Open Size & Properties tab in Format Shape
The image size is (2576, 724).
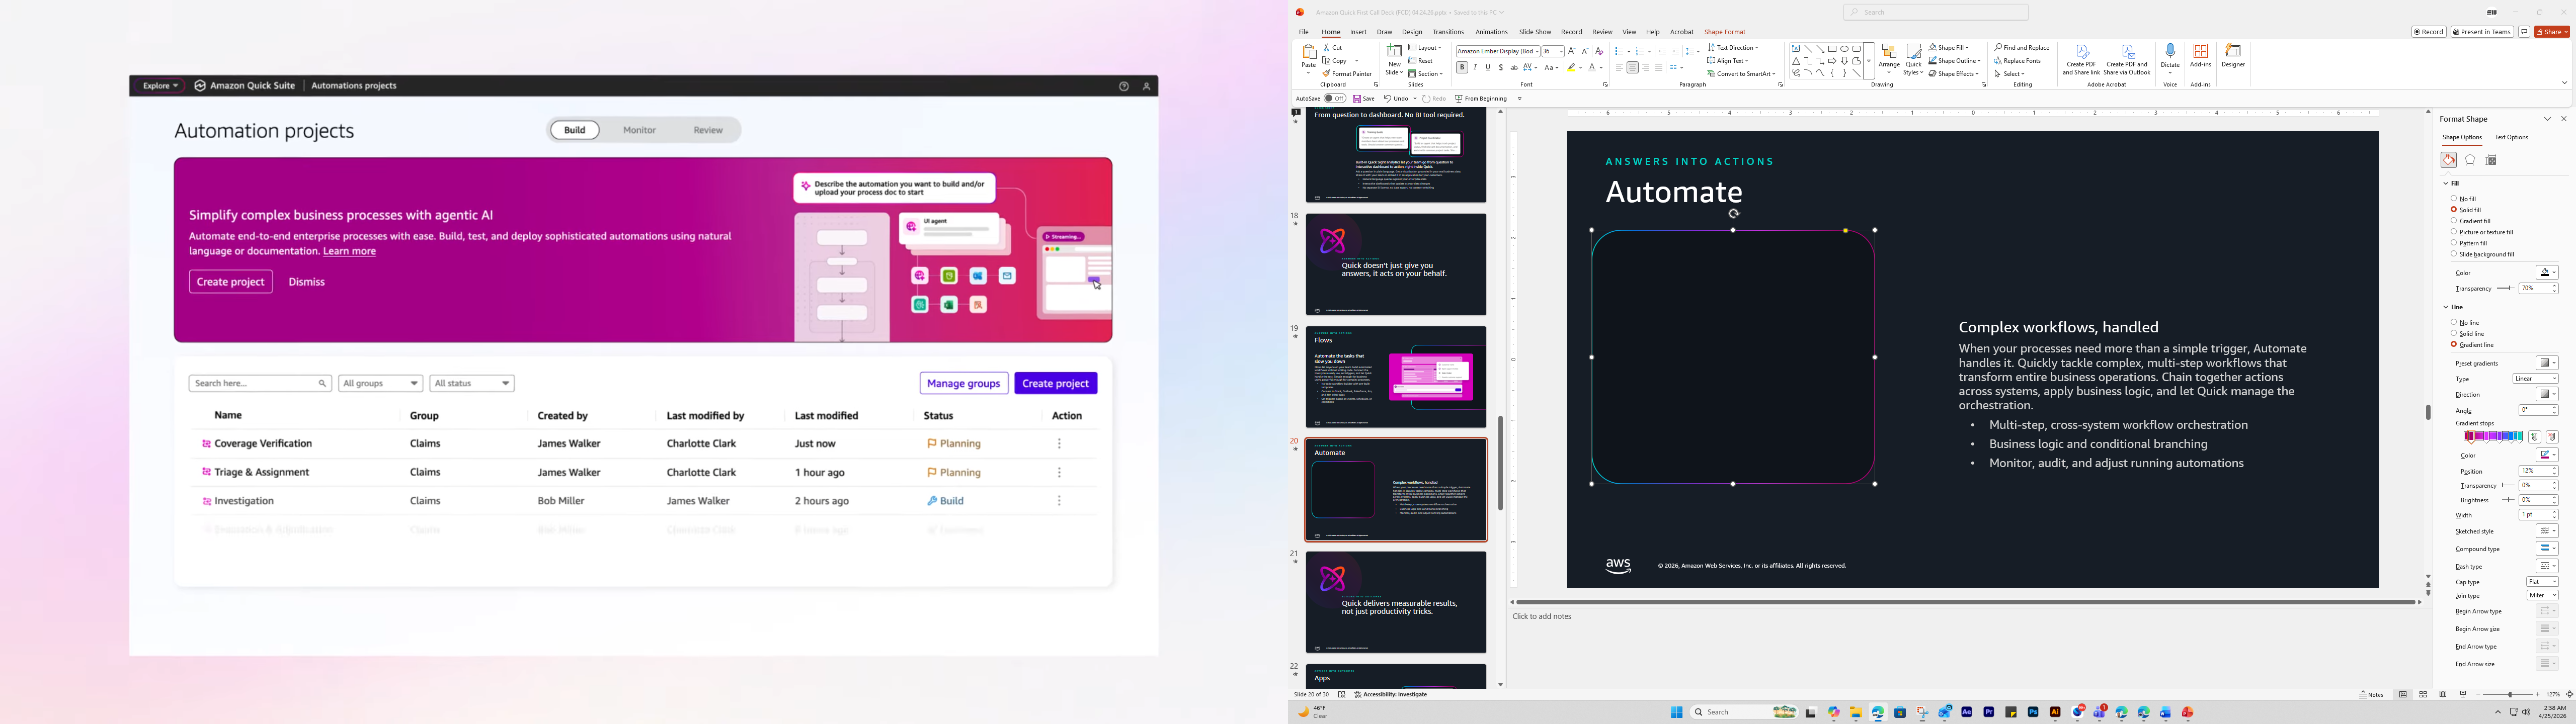2492,160
